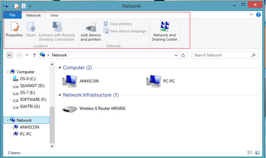Click the navigation pane scroll down arrow
266x158 pixels.
52,146
